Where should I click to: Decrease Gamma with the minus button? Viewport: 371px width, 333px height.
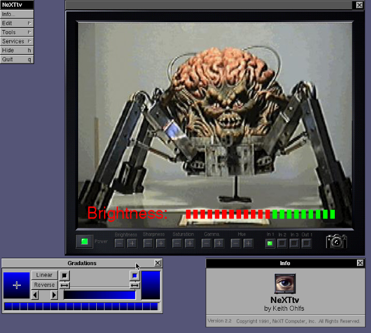(206, 243)
